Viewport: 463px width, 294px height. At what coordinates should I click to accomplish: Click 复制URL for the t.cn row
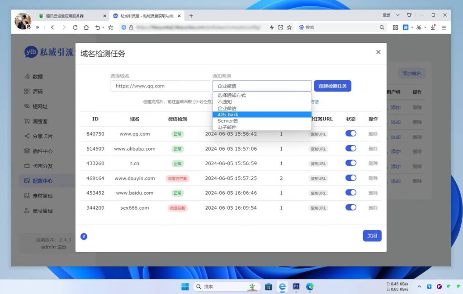coord(317,164)
